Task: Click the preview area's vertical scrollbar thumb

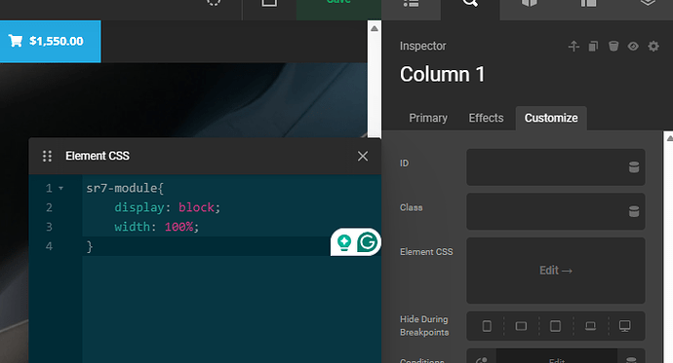Action: [375, 86]
